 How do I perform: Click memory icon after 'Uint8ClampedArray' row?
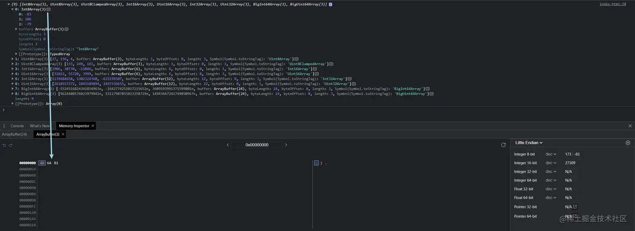point(331,64)
